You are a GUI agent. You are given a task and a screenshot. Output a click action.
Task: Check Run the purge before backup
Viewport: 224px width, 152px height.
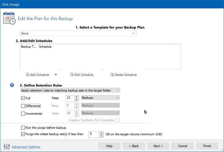click(23, 127)
